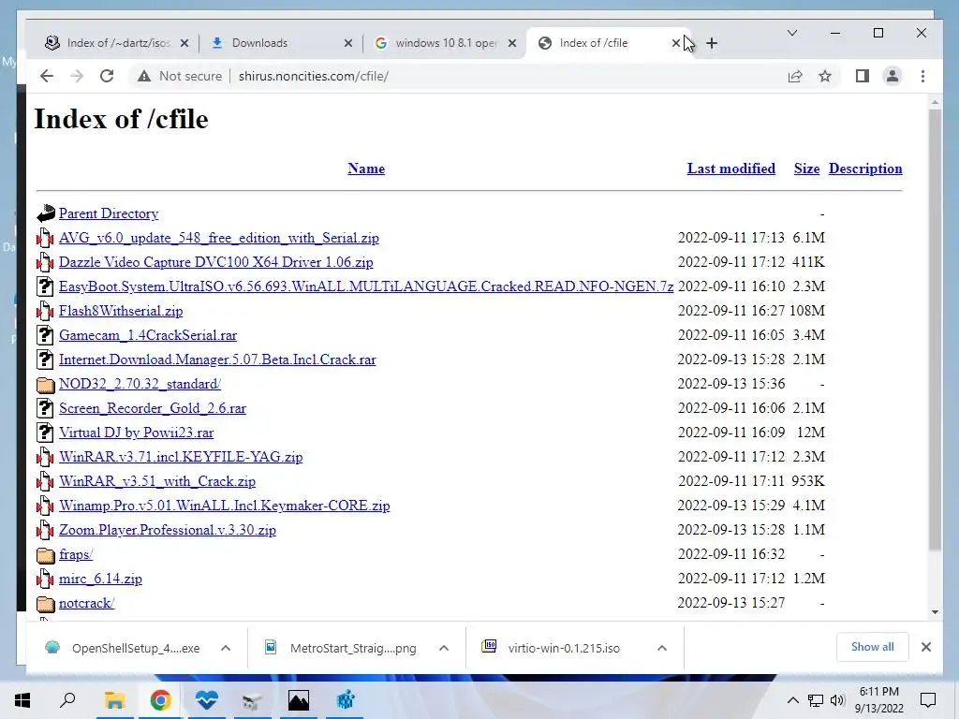
Task: Click unknown-file icon beside Gamecam rar
Action: (x=45, y=335)
